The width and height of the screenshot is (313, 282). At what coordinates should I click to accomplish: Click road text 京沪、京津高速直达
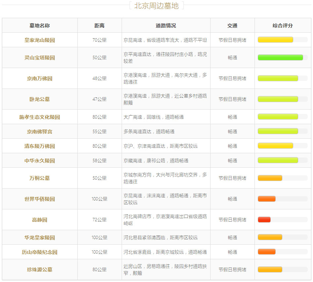tap(144, 146)
